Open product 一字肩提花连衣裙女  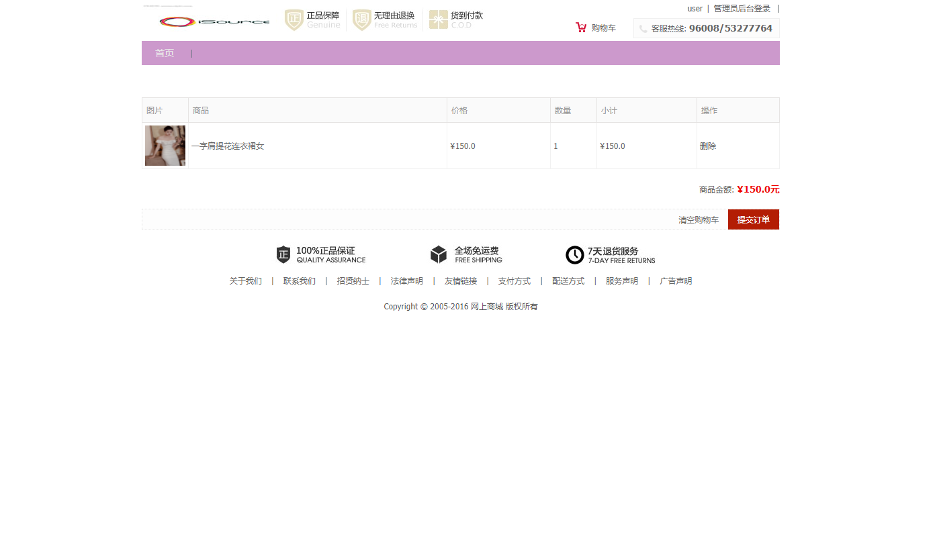(228, 146)
